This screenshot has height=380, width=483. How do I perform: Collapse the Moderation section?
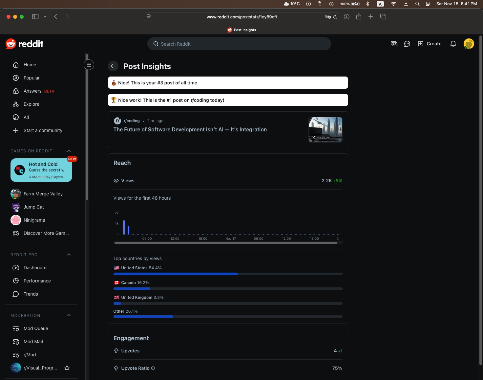click(69, 315)
